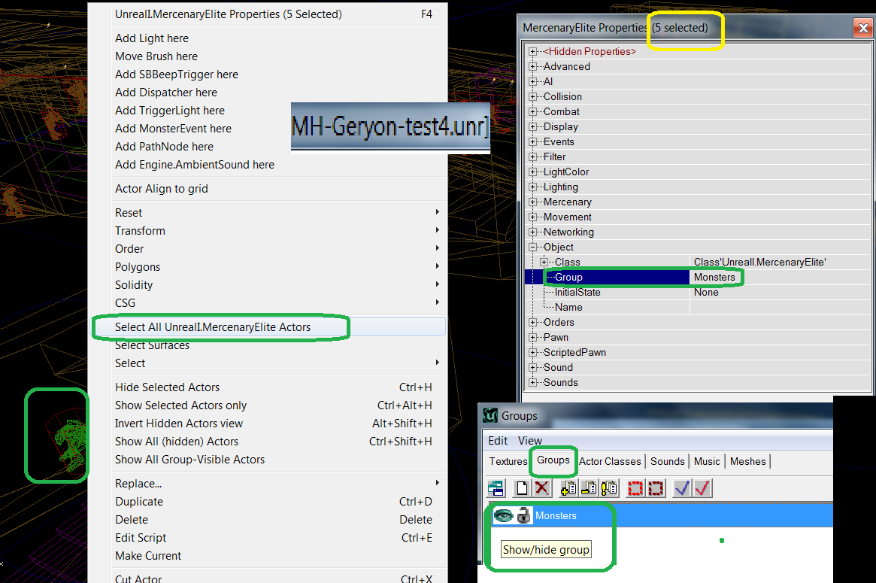Image resolution: width=876 pixels, height=583 pixels.
Task: Expand the Events properties category
Action: click(532, 142)
